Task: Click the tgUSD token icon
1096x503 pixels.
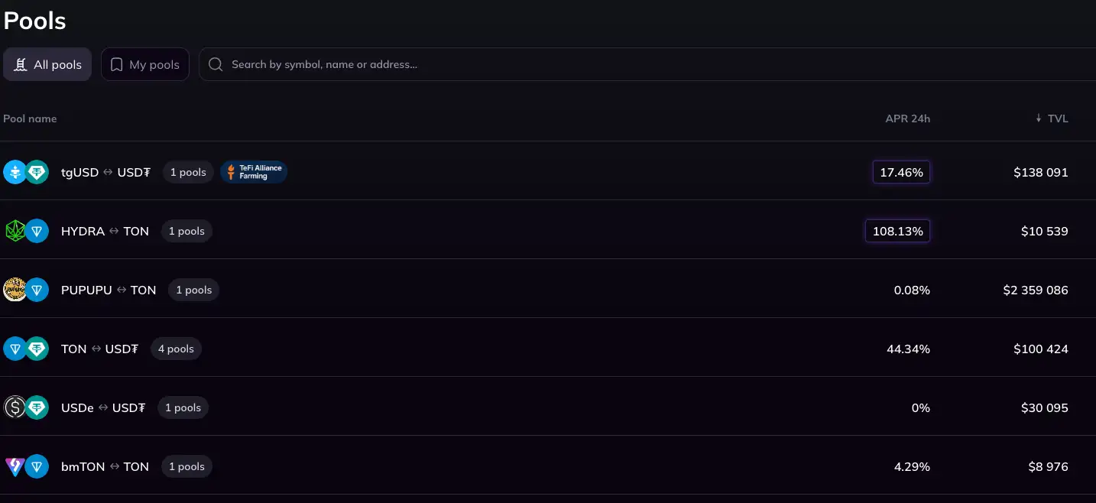Action: pos(15,172)
